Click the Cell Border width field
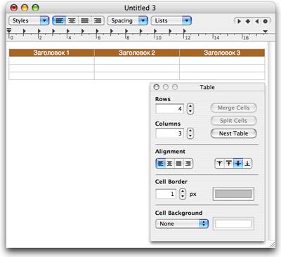This screenshot has width=281, height=257. [166, 194]
